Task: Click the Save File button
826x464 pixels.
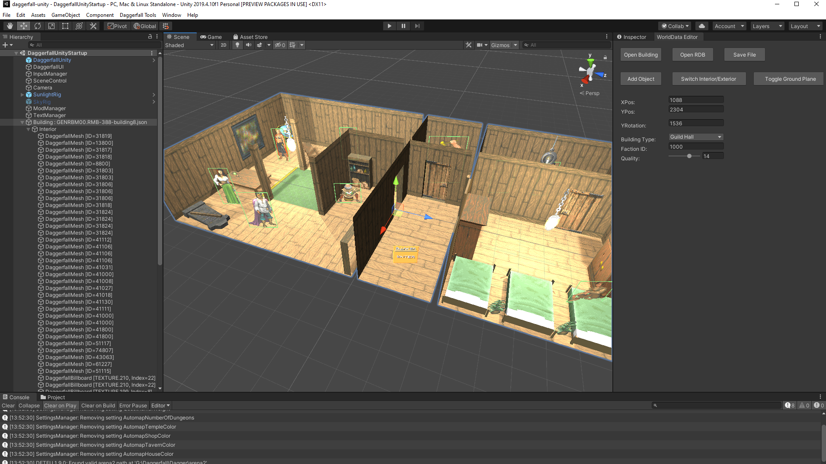Action: pos(744,54)
